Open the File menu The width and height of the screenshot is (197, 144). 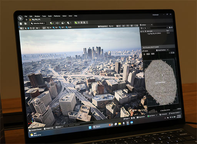pos(26,16)
